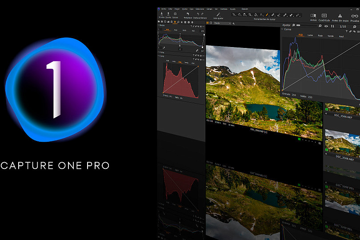Click the Restablecer reset icon

click(x=188, y=14)
